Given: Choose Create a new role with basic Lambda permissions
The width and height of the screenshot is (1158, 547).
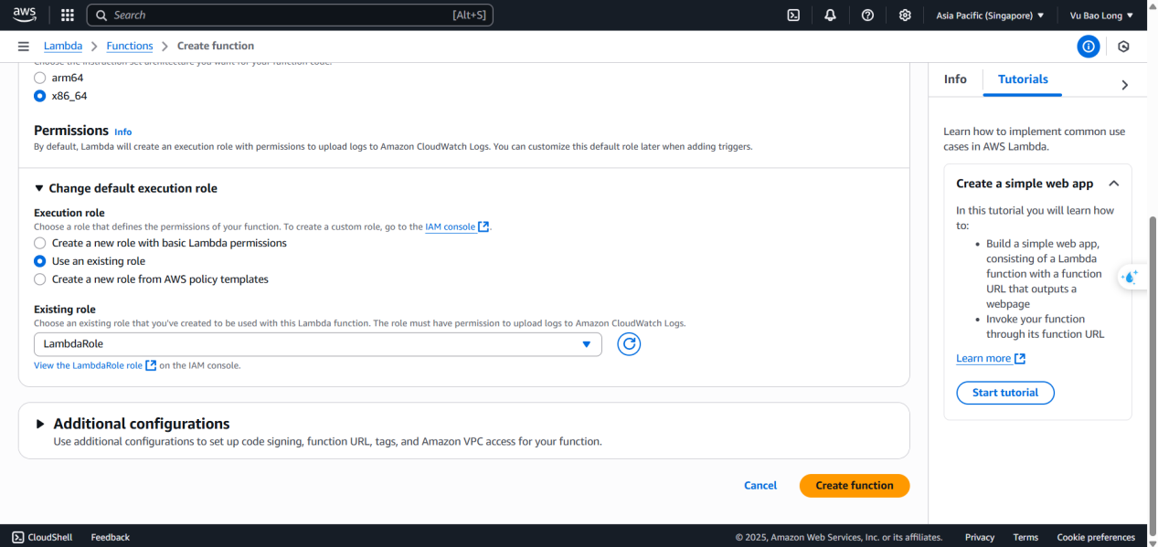Looking at the screenshot, I should 39,243.
